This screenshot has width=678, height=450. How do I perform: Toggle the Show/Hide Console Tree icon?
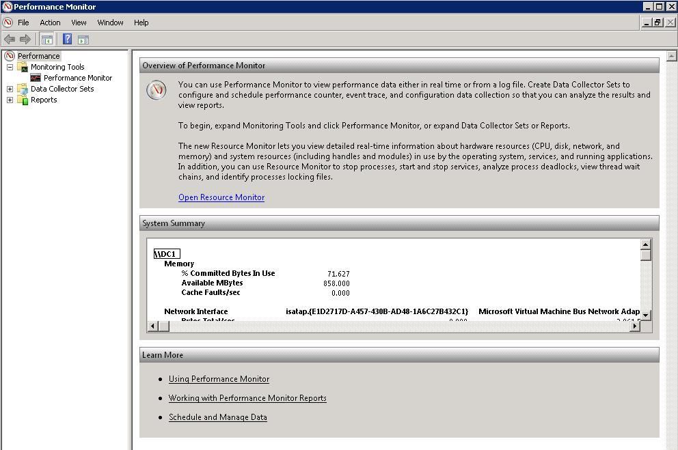point(46,40)
